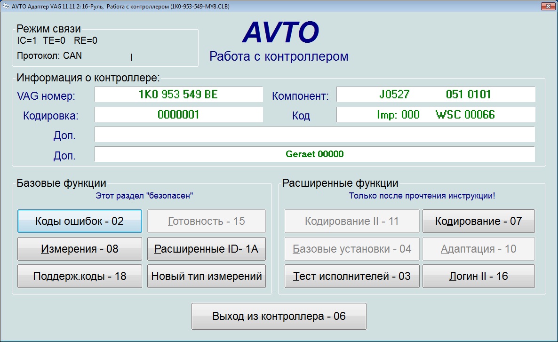Select Поддерж.коды - 18 button
Image resolution: width=558 pixels, height=342 pixels.
80,276
